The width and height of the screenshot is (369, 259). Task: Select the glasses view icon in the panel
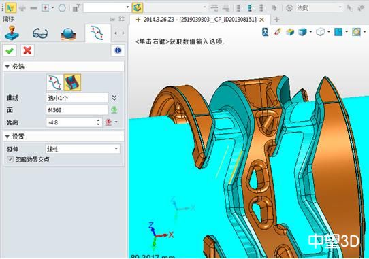(x=40, y=33)
